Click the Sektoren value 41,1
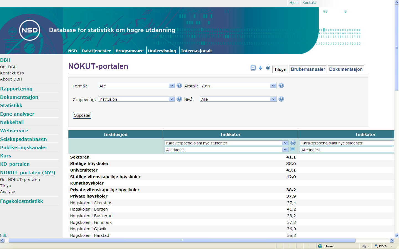 click(x=291, y=157)
